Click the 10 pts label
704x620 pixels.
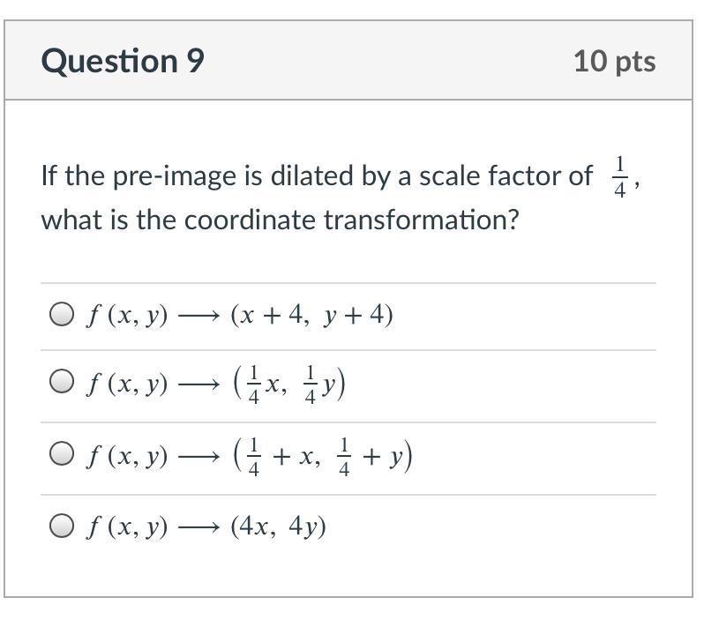point(614,61)
